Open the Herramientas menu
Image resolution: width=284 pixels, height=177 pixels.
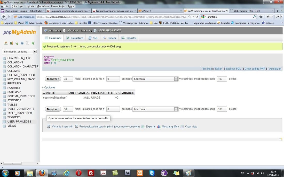click(58, 6)
